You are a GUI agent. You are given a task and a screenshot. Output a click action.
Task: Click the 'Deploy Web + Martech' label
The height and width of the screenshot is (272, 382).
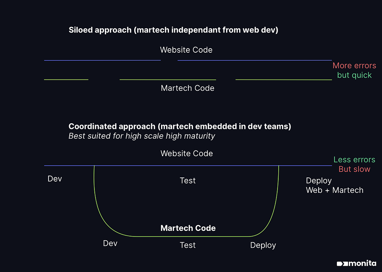335,185
